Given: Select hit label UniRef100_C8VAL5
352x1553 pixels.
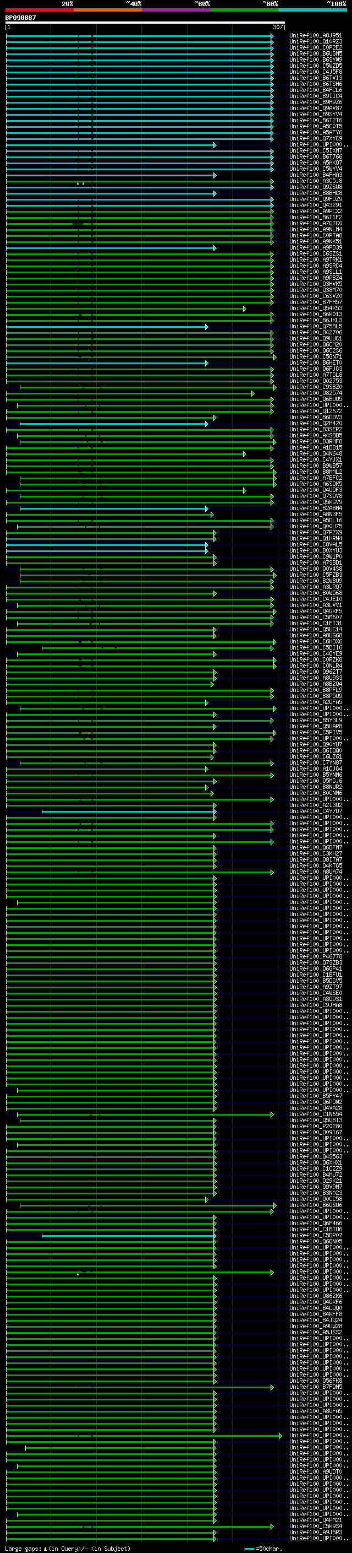Looking at the screenshot, I should click(316, 544).
